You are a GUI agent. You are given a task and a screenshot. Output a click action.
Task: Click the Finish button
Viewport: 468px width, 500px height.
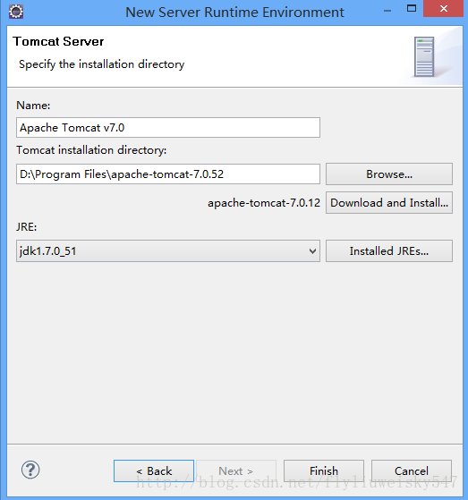click(324, 471)
